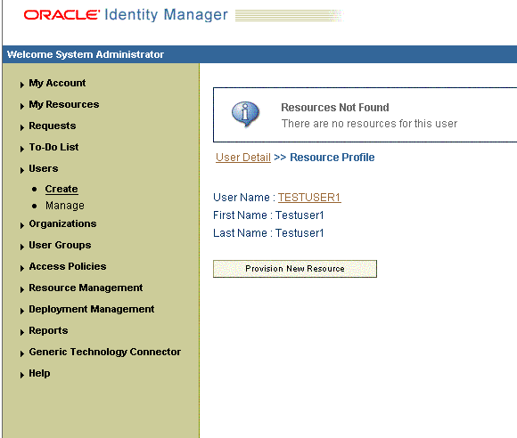Click Resources Not Found heading
The width and height of the screenshot is (517, 438).
click(335, 108)
